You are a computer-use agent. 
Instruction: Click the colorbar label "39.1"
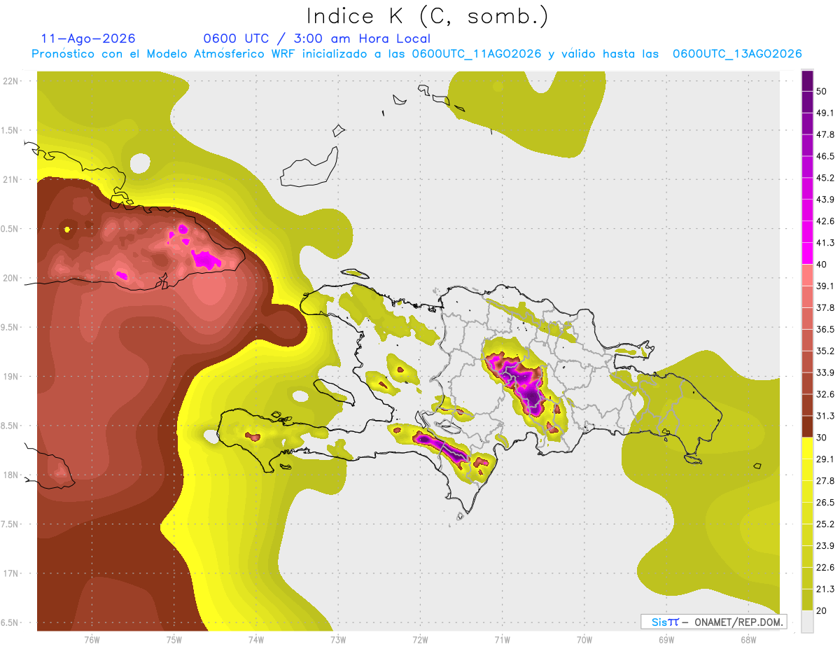[x=825, y=286]
